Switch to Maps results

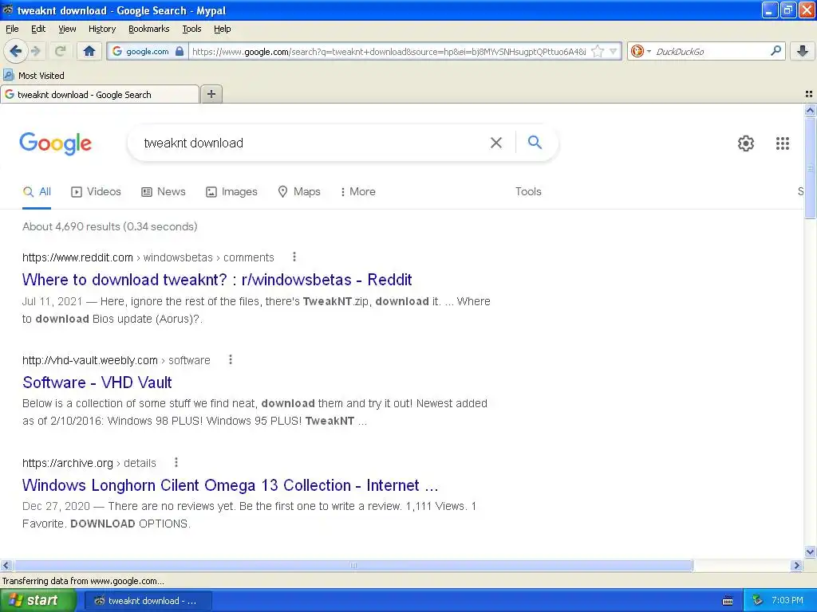299,191
